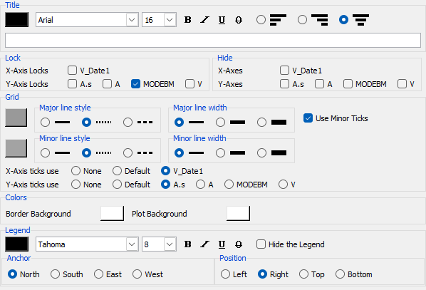Enable Hide the Legend checkbox
The width and height of the screenshot is (426, 290).
(x=261, y=244)
